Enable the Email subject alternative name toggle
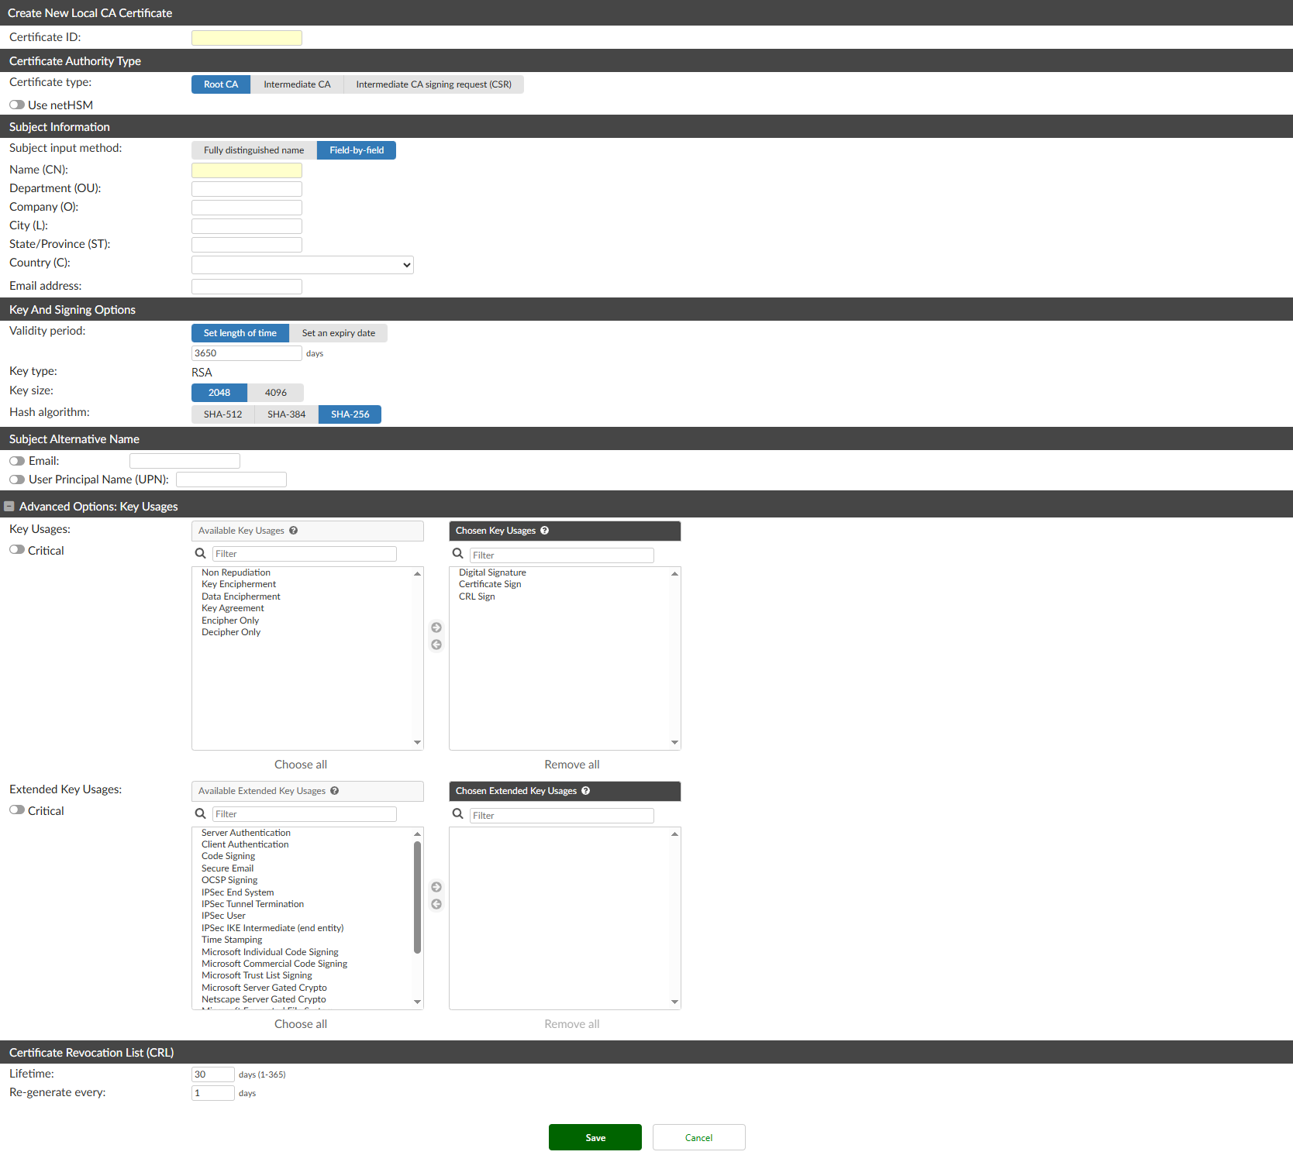 pos(16,460)
